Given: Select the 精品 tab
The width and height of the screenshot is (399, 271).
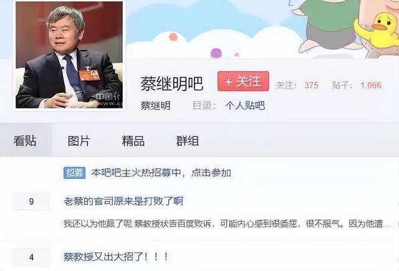Looking at the screenshot, I should pos(133,141).
